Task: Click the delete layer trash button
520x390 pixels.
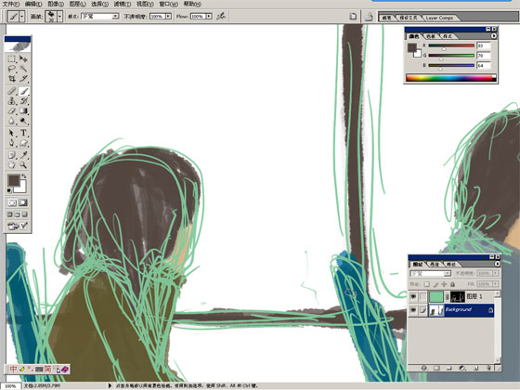Action: click(488, 368)
